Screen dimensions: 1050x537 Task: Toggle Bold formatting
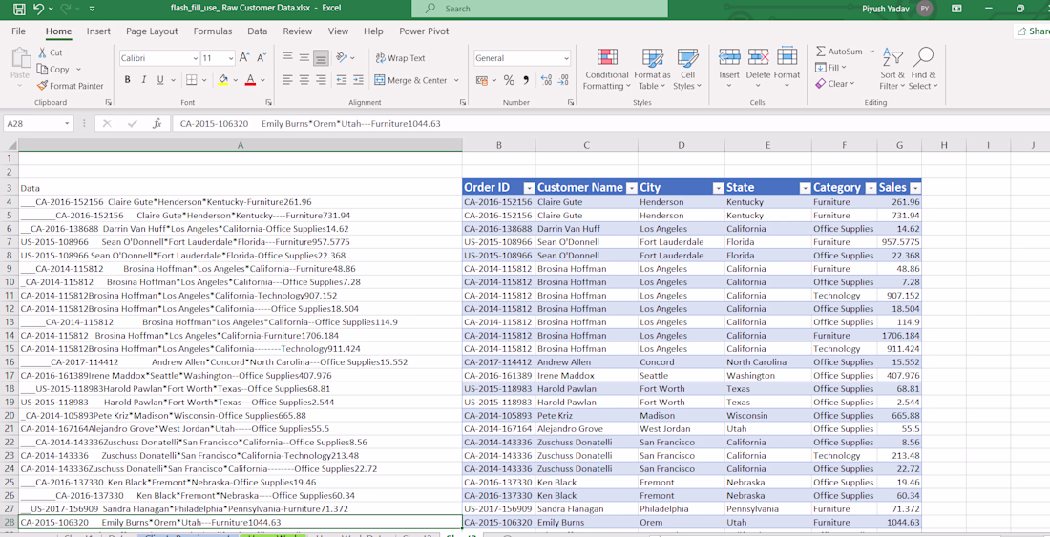[x=127, y=81]
